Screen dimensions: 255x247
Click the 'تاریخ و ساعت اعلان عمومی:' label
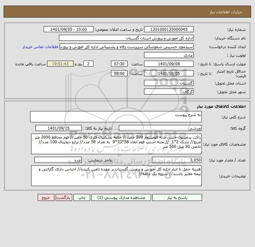pos(119,30)
